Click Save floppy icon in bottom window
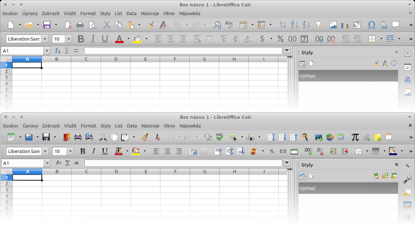The height and width of the screenshot is (228, 415). click(x=46, y=137)
